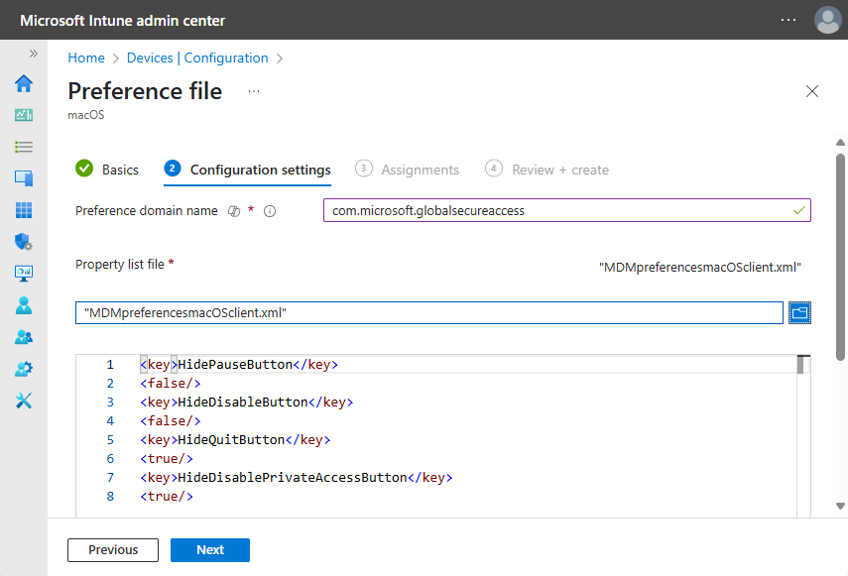
Task: Open the info tooltip for Preference domain name
Action: tap(269, 210)
